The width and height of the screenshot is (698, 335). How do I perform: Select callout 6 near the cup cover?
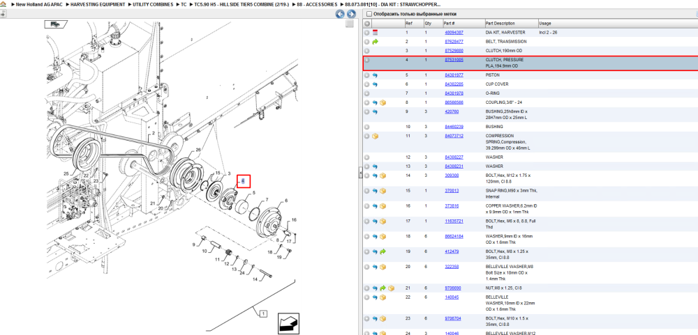click(x=285, y=201)
